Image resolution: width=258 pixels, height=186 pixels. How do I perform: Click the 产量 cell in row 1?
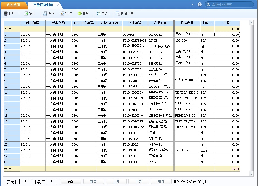pyautogui.click(x=227, y=35)
